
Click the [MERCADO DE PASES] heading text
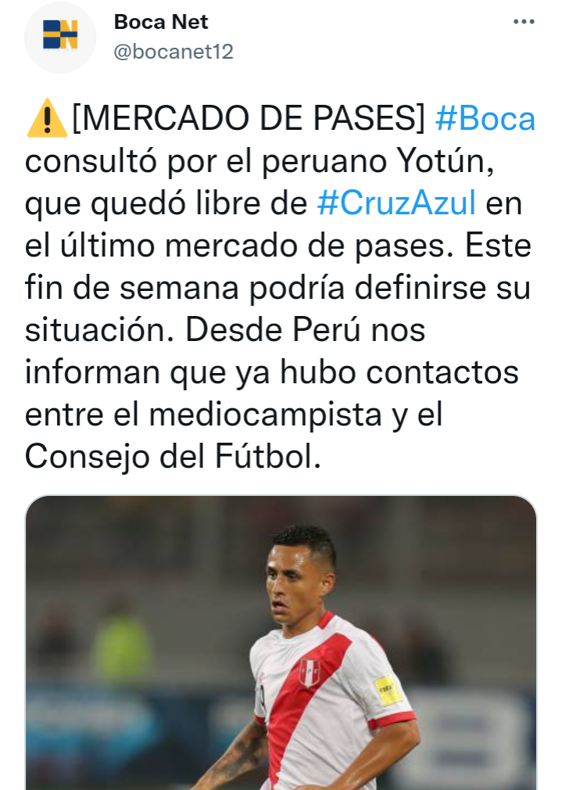249,119
